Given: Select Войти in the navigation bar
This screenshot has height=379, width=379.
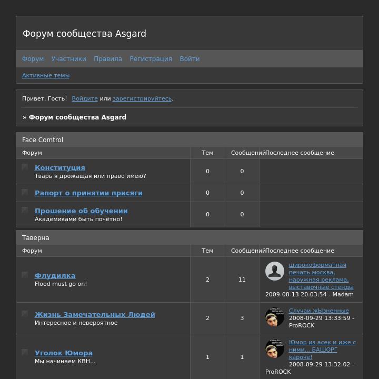Looking at the screenshot, I should coord(189,59).
